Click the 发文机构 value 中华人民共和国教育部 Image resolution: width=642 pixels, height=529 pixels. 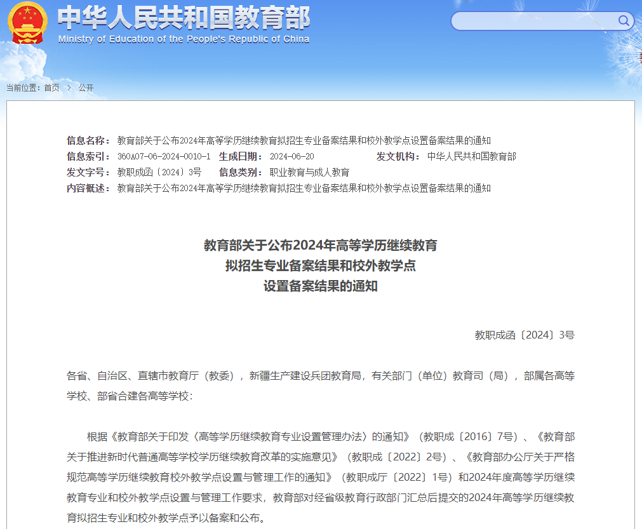[x=472, y=156]
